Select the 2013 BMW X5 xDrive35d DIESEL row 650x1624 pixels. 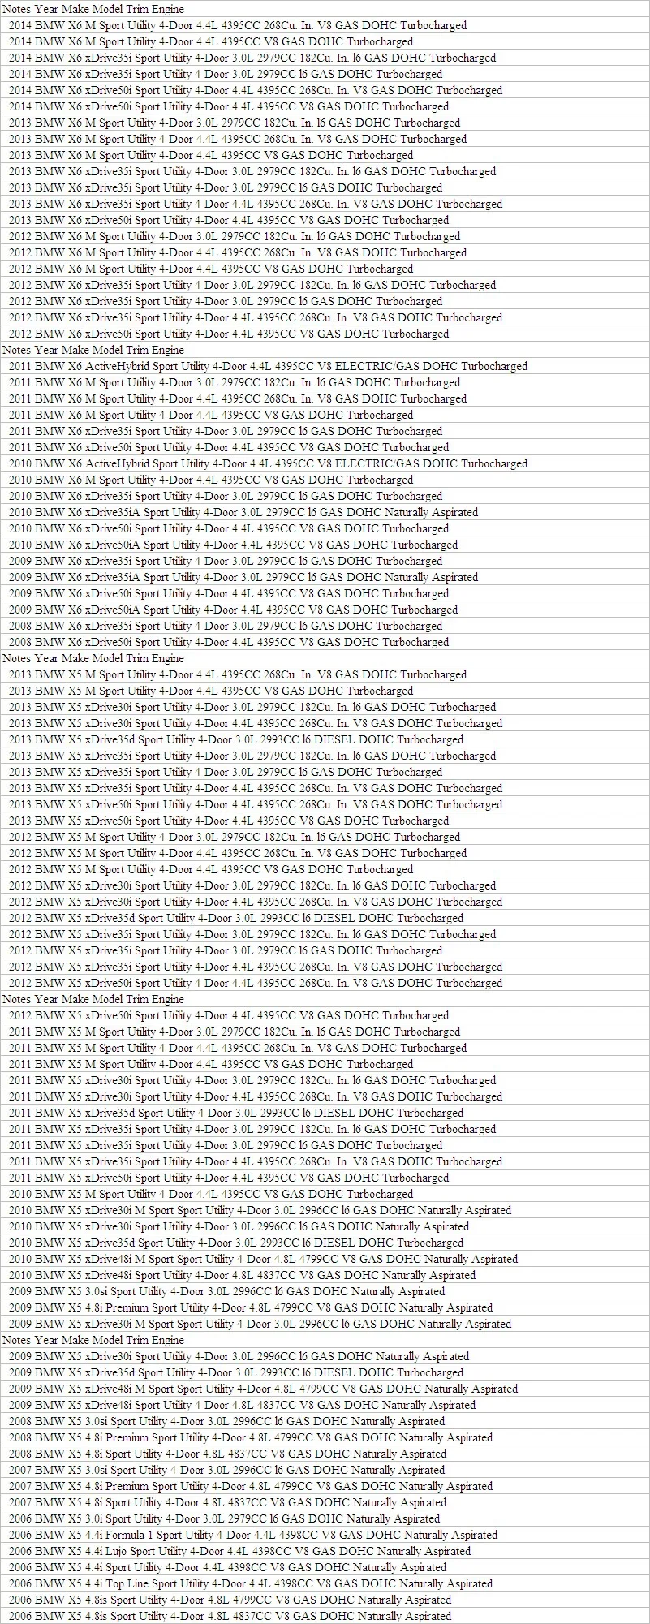[325, 739]
